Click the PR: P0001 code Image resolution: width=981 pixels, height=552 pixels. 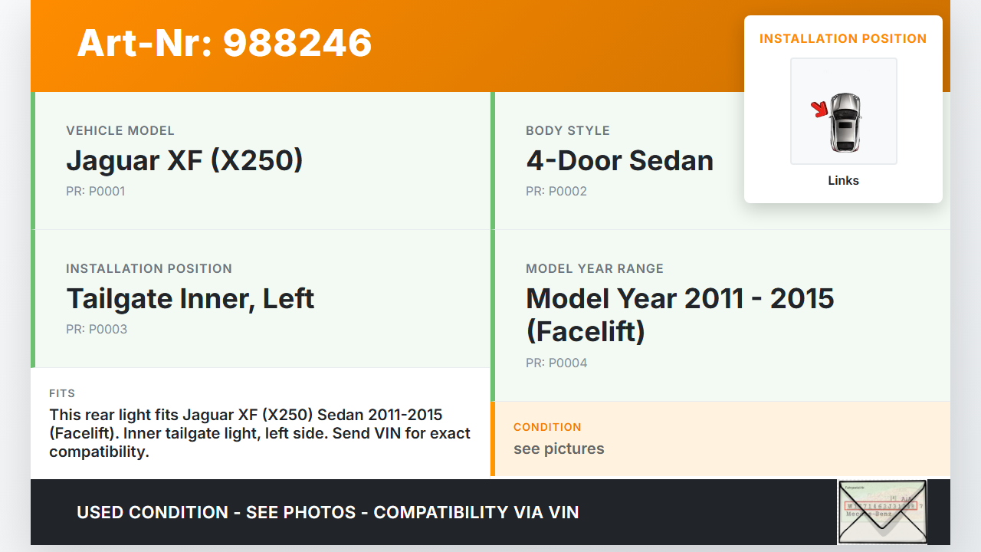(x=95, y=191)
